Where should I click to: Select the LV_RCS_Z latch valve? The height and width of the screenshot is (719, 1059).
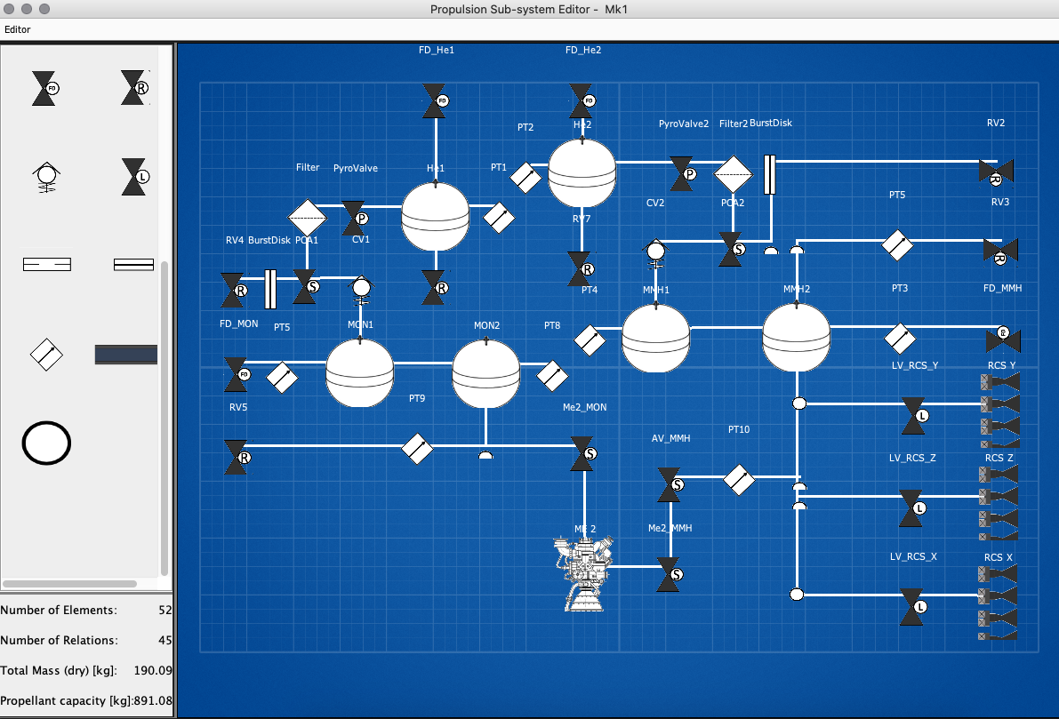(912, 508)
